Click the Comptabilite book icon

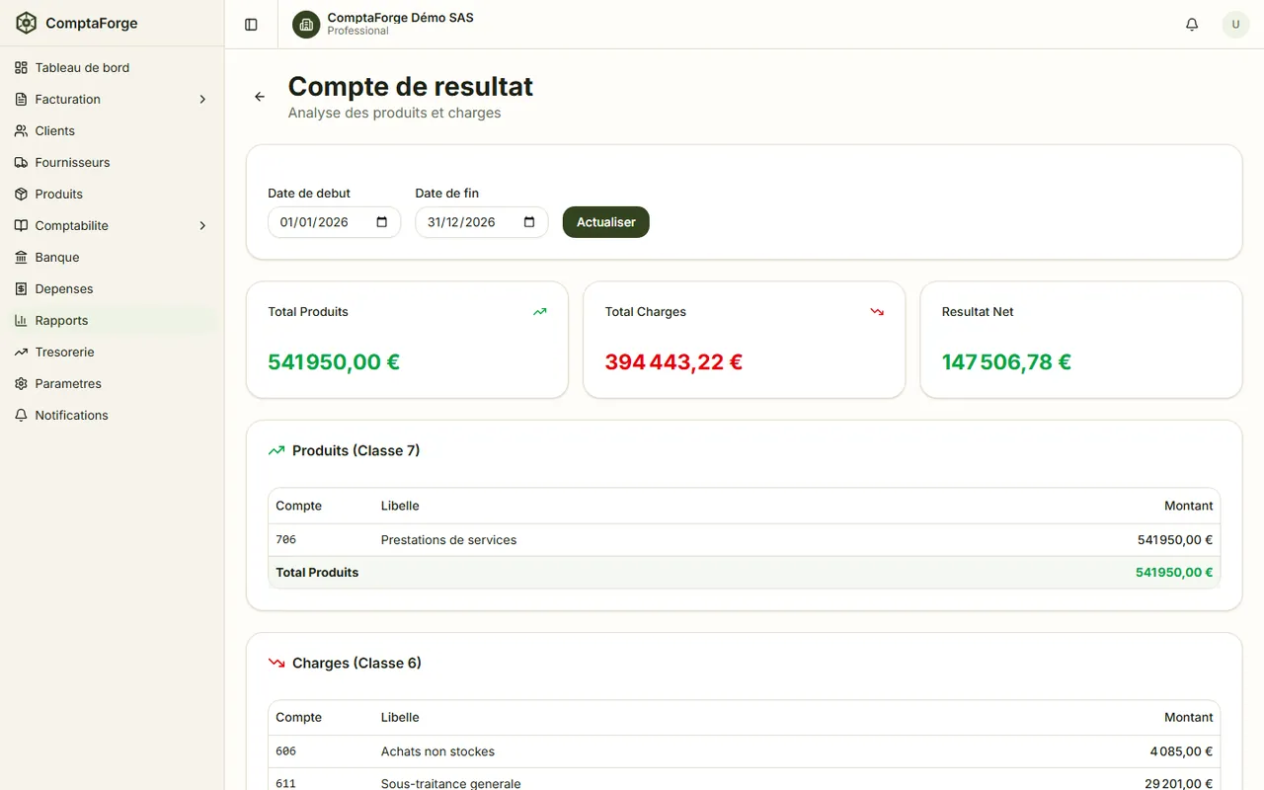22,226
